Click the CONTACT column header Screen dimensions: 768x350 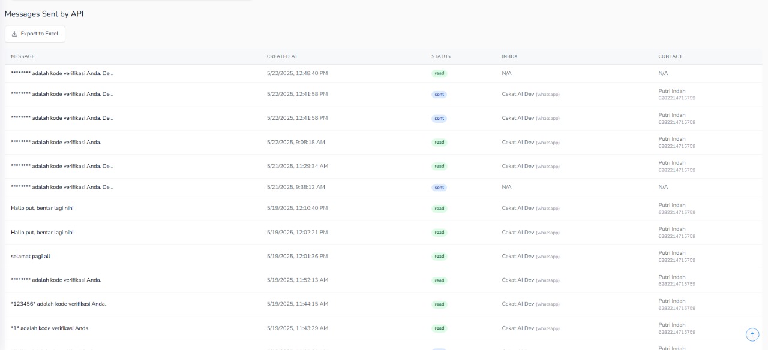(x=670, y=56)
